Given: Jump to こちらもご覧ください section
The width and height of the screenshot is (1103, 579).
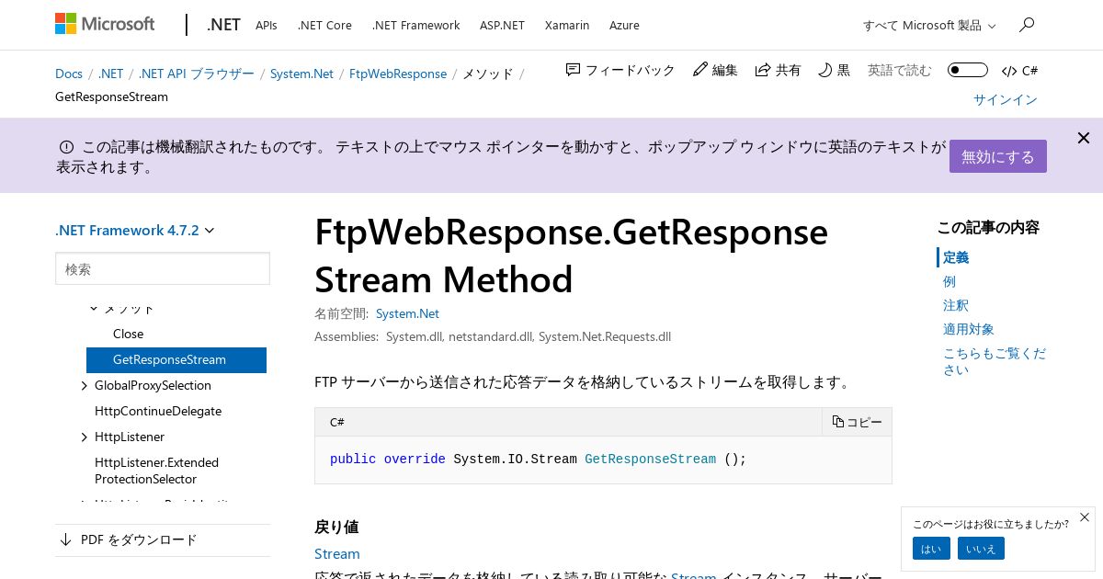Looking at the screenshot, I should point(995,361).
